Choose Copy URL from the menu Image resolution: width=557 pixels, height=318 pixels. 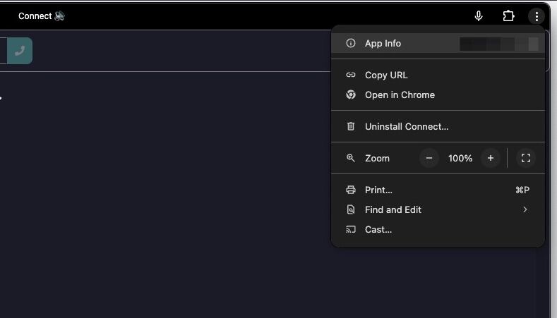point(386,75)
